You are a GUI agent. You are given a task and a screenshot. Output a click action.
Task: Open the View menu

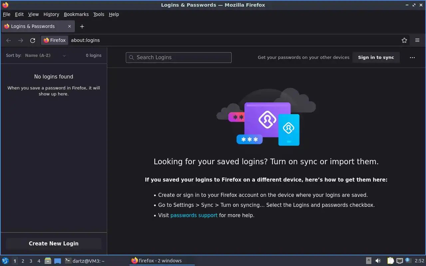tap(34, 14)
